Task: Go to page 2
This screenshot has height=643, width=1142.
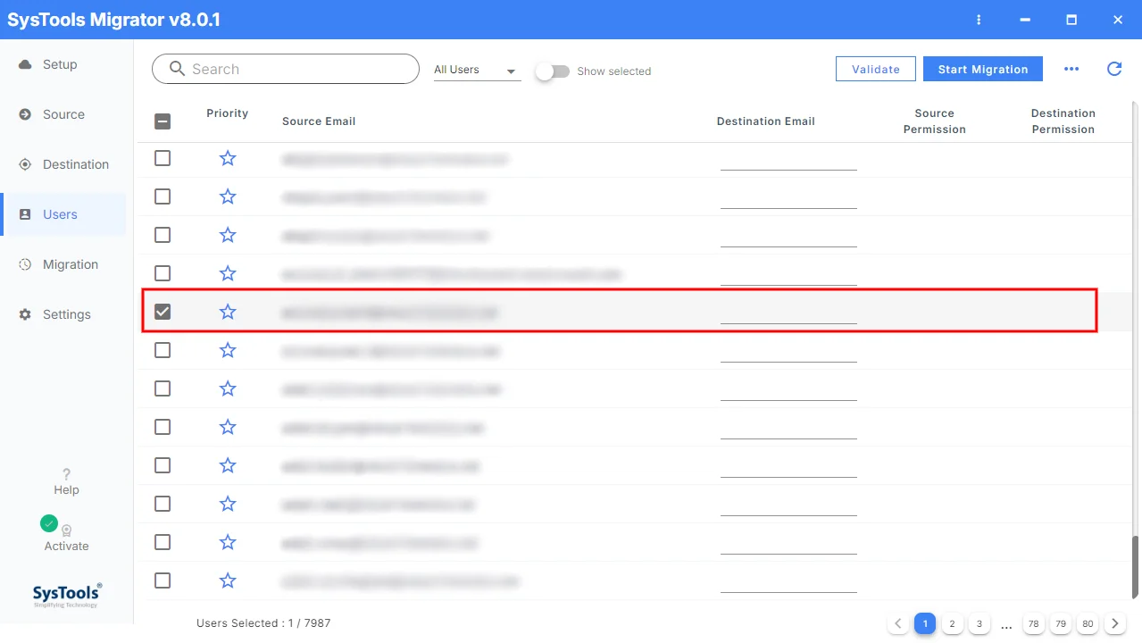Action: pyautogui.click(x=953, y=623)
